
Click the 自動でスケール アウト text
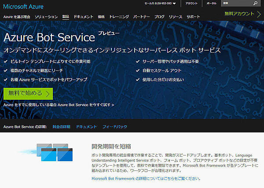(162, 71)
